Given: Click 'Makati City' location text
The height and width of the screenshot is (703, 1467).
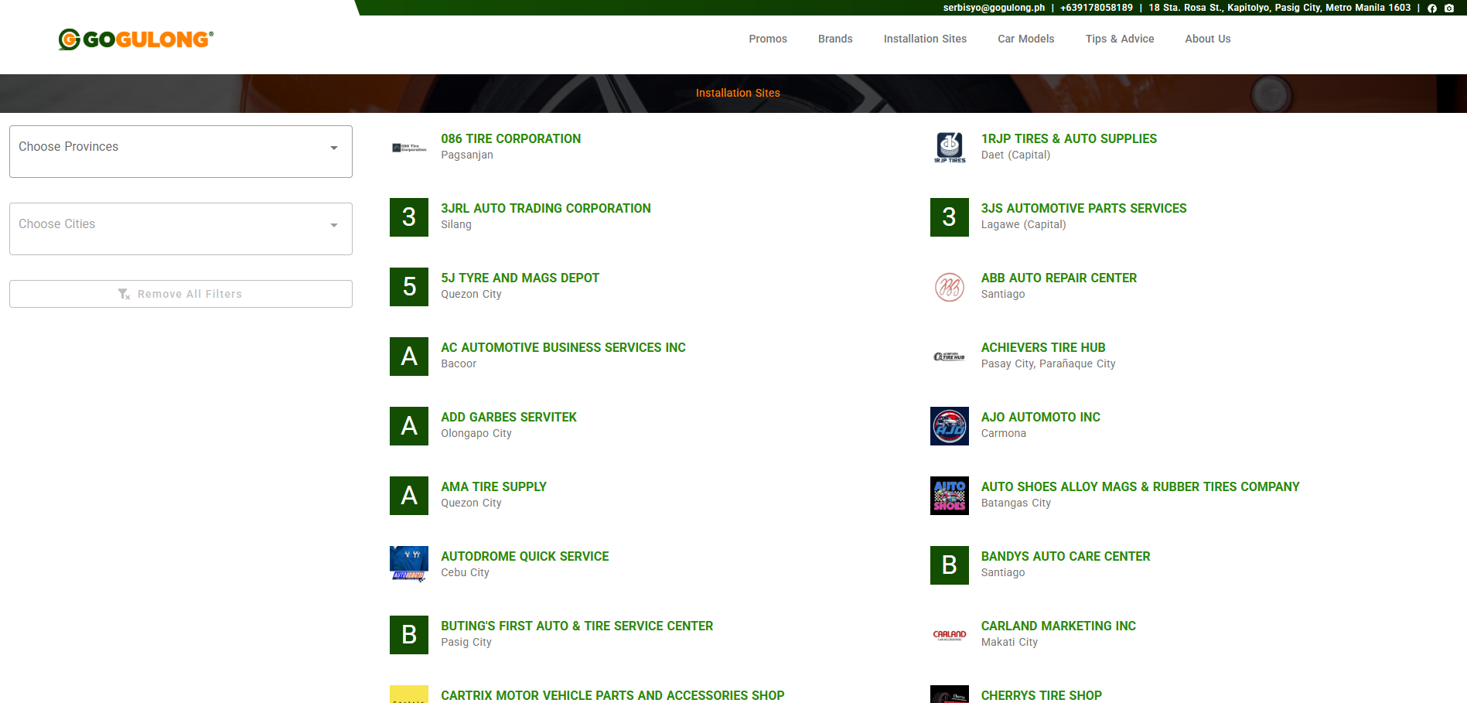Looking at the screenshot, I should [x=1009, y=642].
